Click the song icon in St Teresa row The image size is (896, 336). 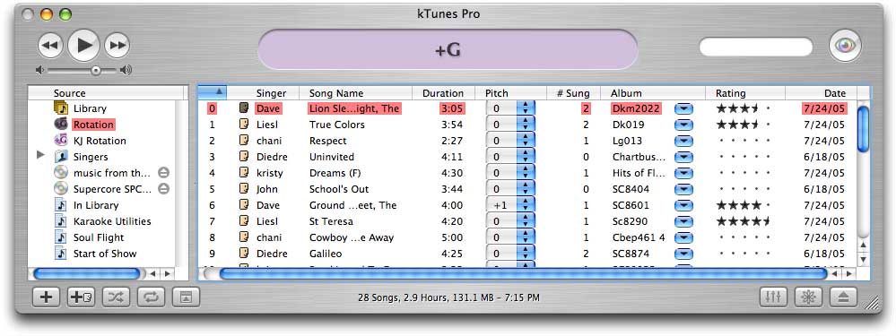(x=244, y=221)
